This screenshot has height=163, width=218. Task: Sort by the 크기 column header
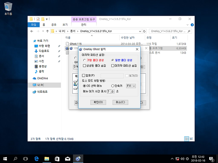[174, 37]
